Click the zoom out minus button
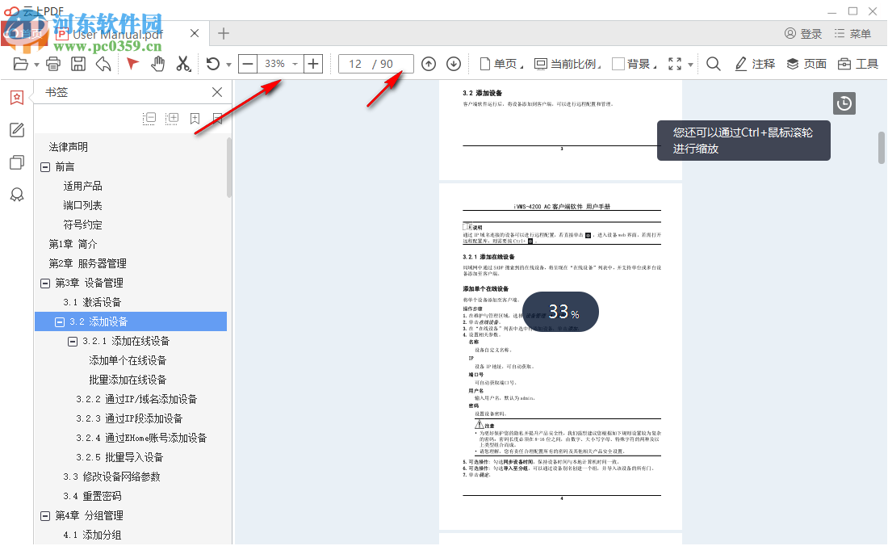The image size is (888, 546). coord(247,63)
